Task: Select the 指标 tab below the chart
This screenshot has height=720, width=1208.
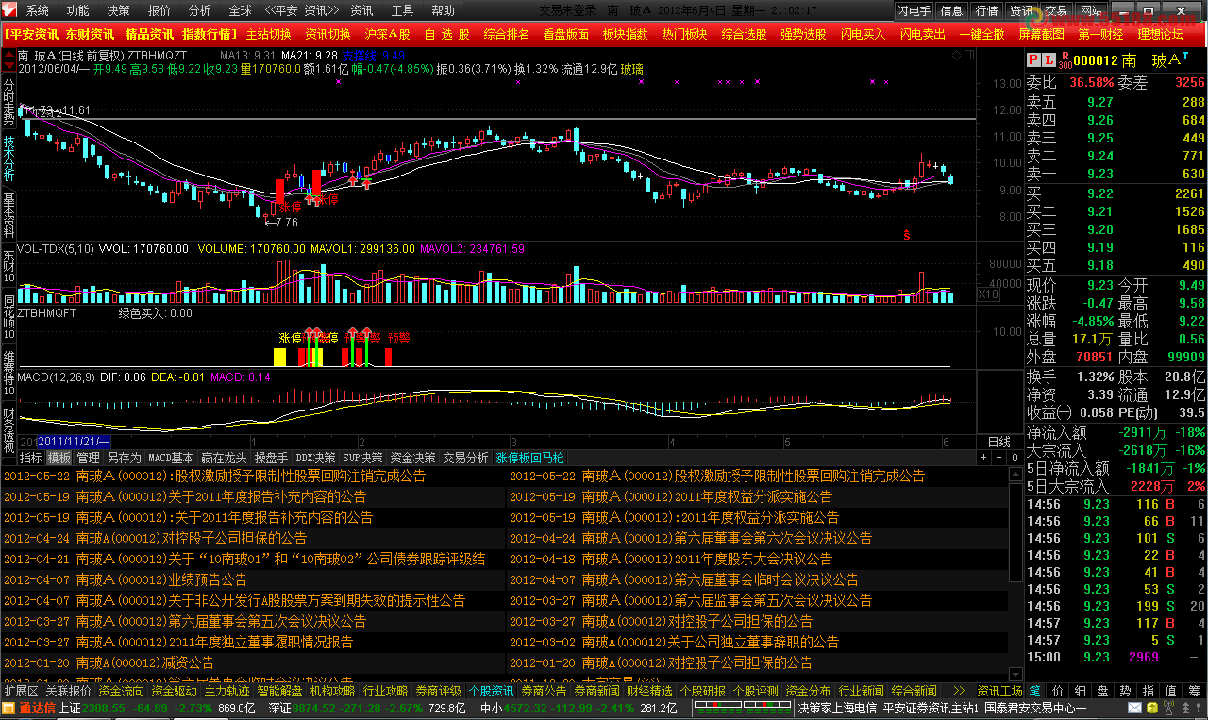Action: 31,458
